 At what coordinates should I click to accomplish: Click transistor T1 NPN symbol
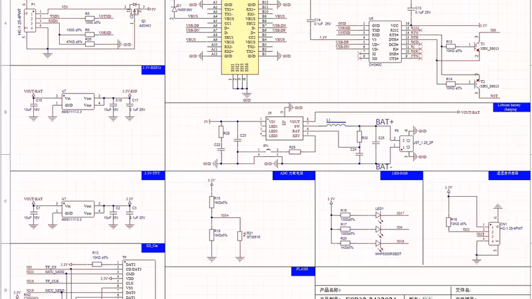click(x=476, y=46)
